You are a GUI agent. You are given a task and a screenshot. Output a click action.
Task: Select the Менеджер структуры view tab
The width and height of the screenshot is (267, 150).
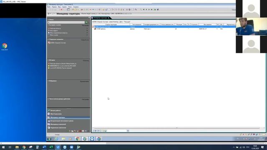pos(100,18)
